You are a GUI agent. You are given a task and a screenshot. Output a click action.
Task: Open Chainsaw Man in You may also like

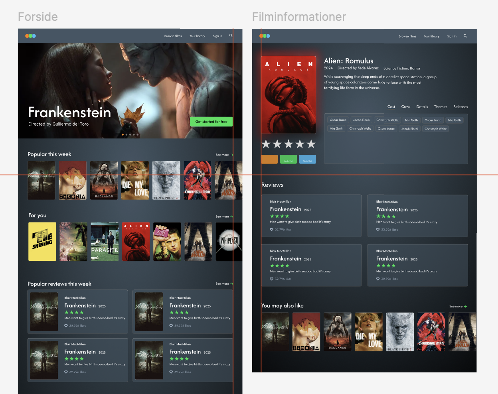[431, 332]
